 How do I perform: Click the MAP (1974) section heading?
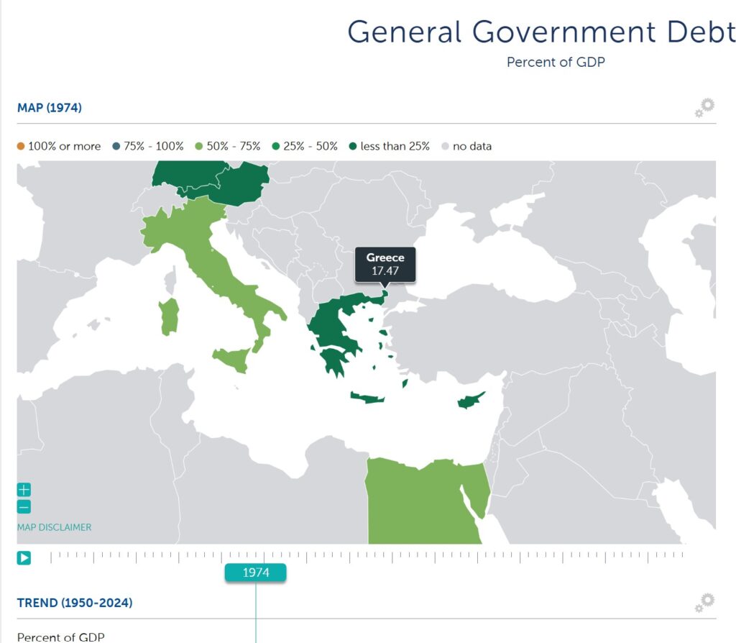tap(50, 108)
